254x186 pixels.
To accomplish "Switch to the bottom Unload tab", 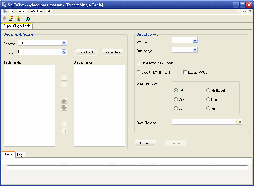I will [8, 154].
